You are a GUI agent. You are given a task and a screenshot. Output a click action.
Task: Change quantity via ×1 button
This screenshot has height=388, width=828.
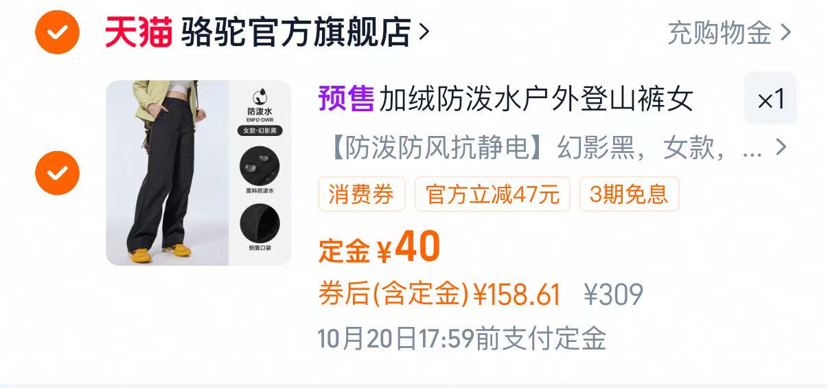point(770,100)
